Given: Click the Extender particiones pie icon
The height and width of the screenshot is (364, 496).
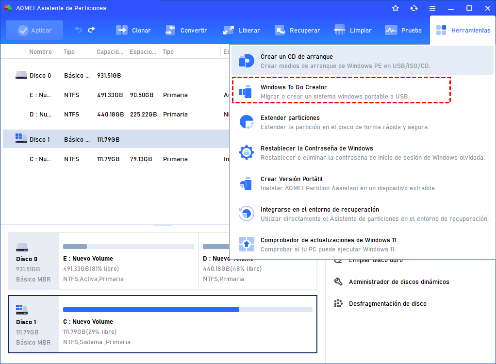Looking at the screenshot, I should (247, 122).
